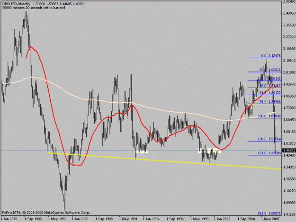Click the 1.34910 price axis label
Viewport: 296px width, 222px height.
pyautogui.click(x=289, y=167)
